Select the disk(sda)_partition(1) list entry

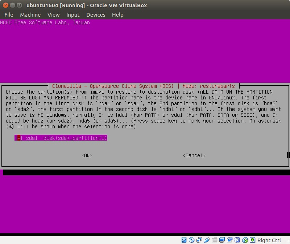75,138
